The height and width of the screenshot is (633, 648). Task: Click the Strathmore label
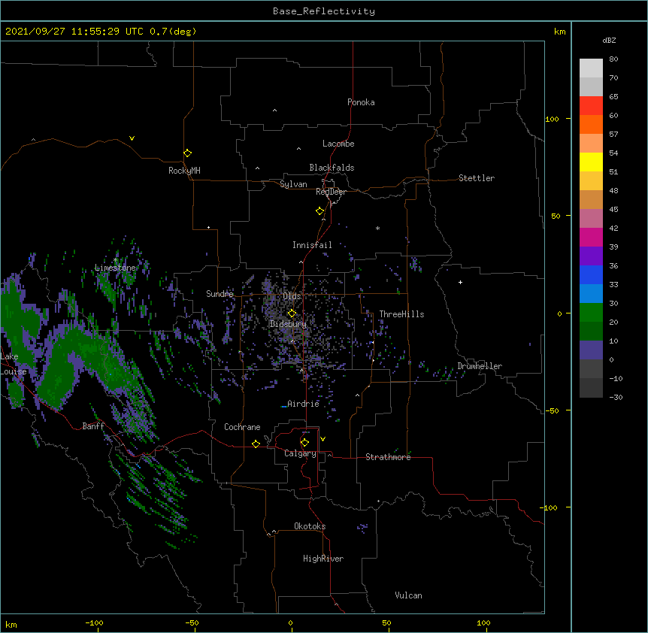pyautogui.click(x=388, y=457)
